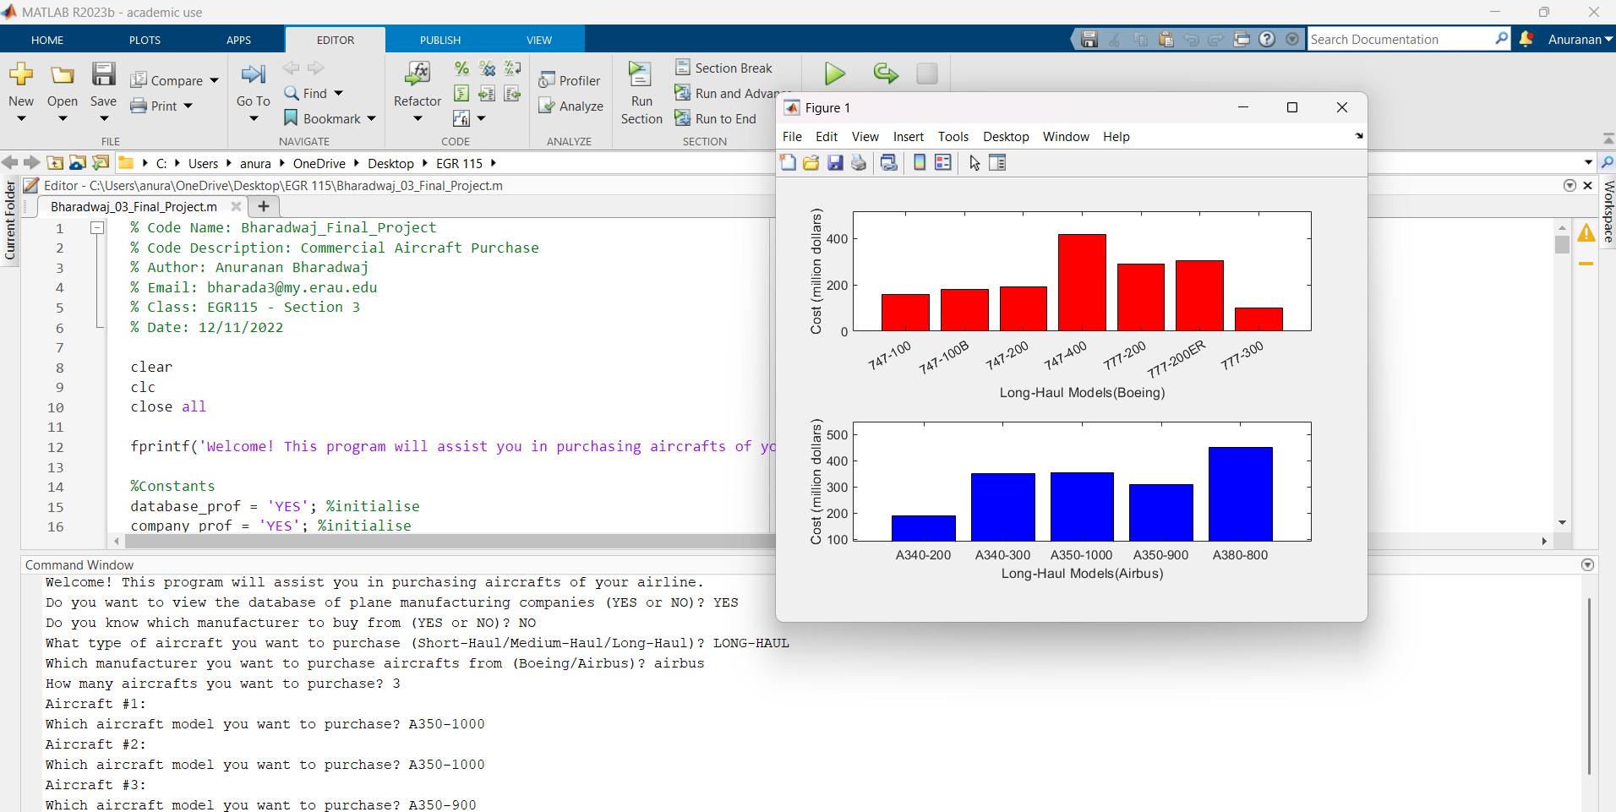Screen dimensions: 1616x812
Task: Click the EGR 115 folder in address path
Action: pyautogui.click(x=459, y=163)
